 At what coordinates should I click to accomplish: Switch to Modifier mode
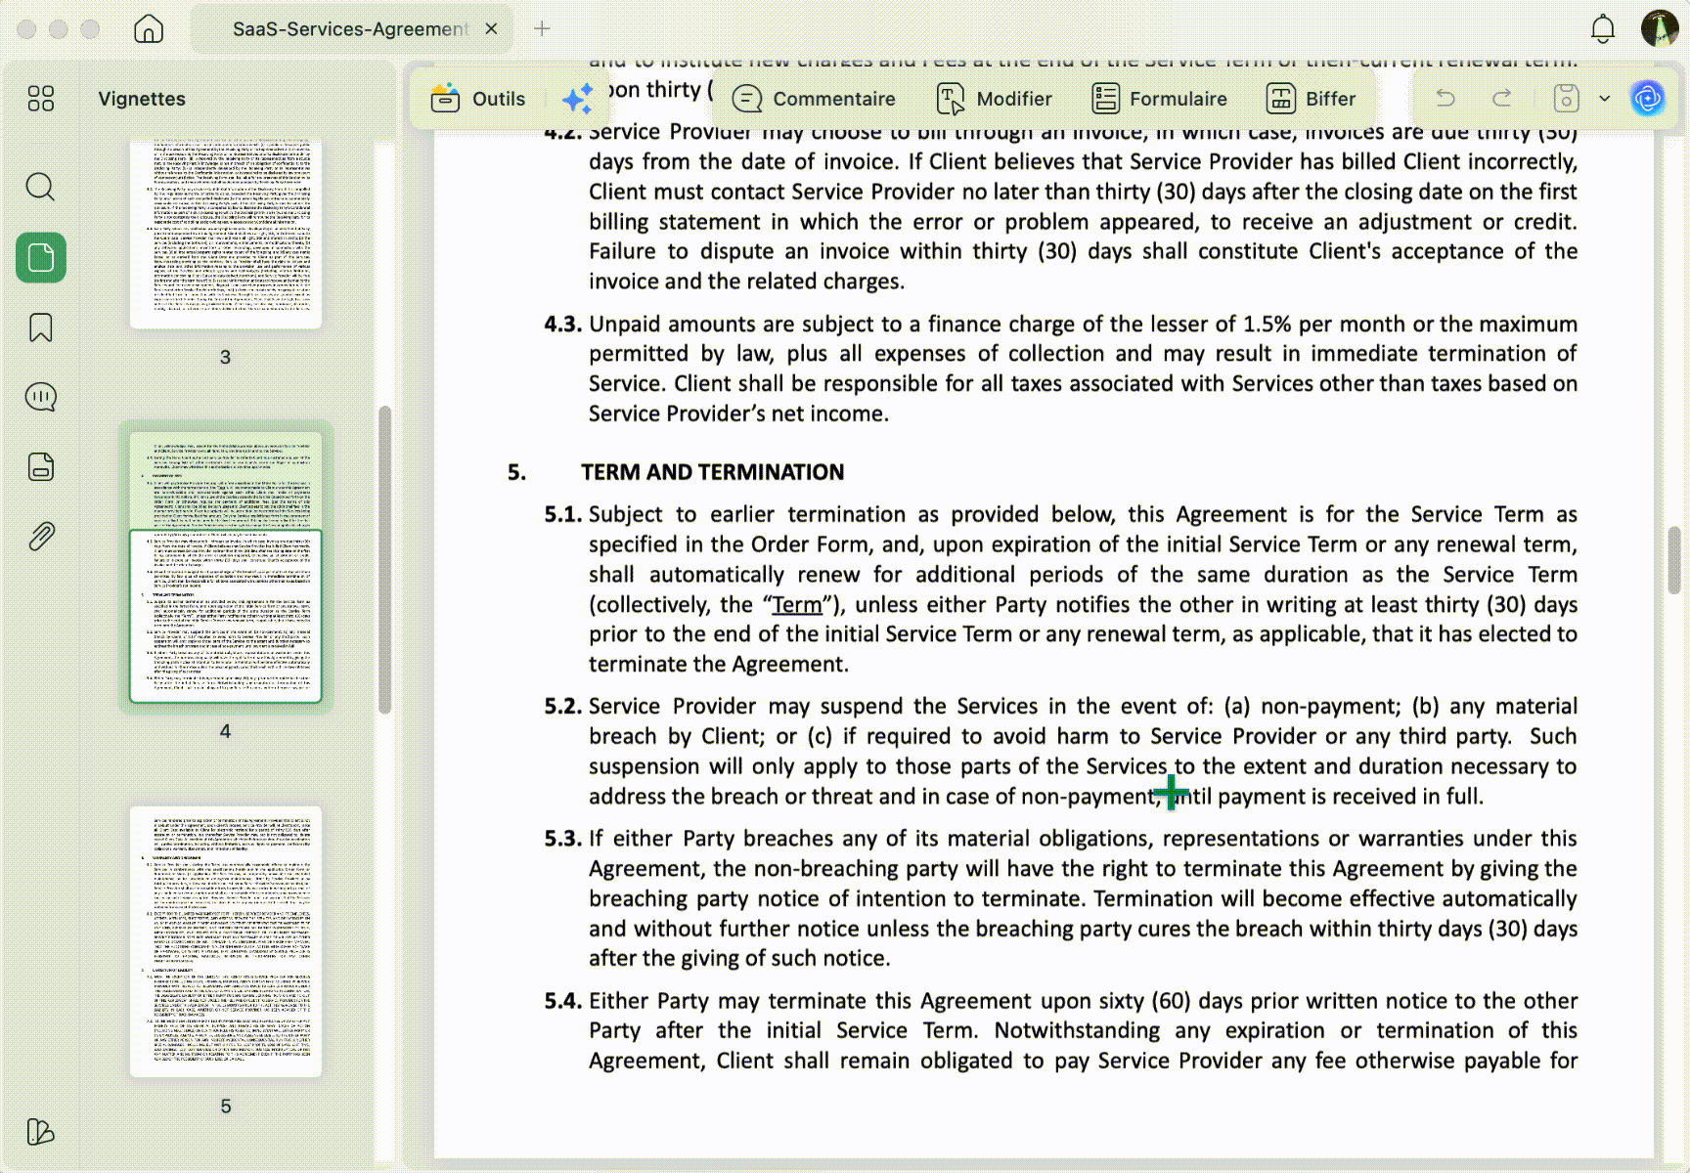click(995, 99)
